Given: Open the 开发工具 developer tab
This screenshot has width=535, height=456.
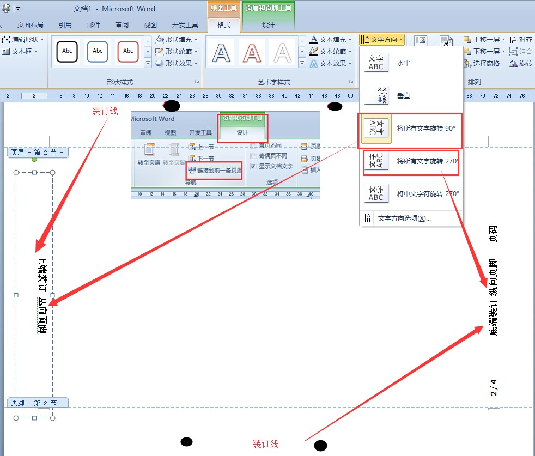Looking at the screenshot, I should coord(185,25).
